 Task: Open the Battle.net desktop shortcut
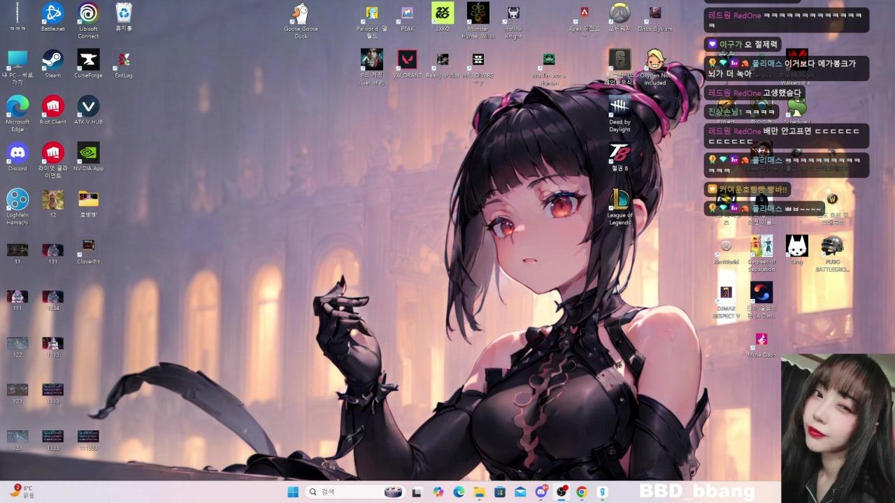[52, 17]
